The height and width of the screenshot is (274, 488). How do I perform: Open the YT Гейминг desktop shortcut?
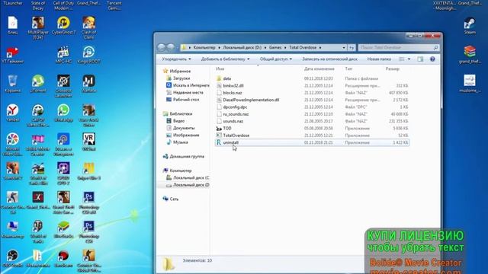(13, 55)
